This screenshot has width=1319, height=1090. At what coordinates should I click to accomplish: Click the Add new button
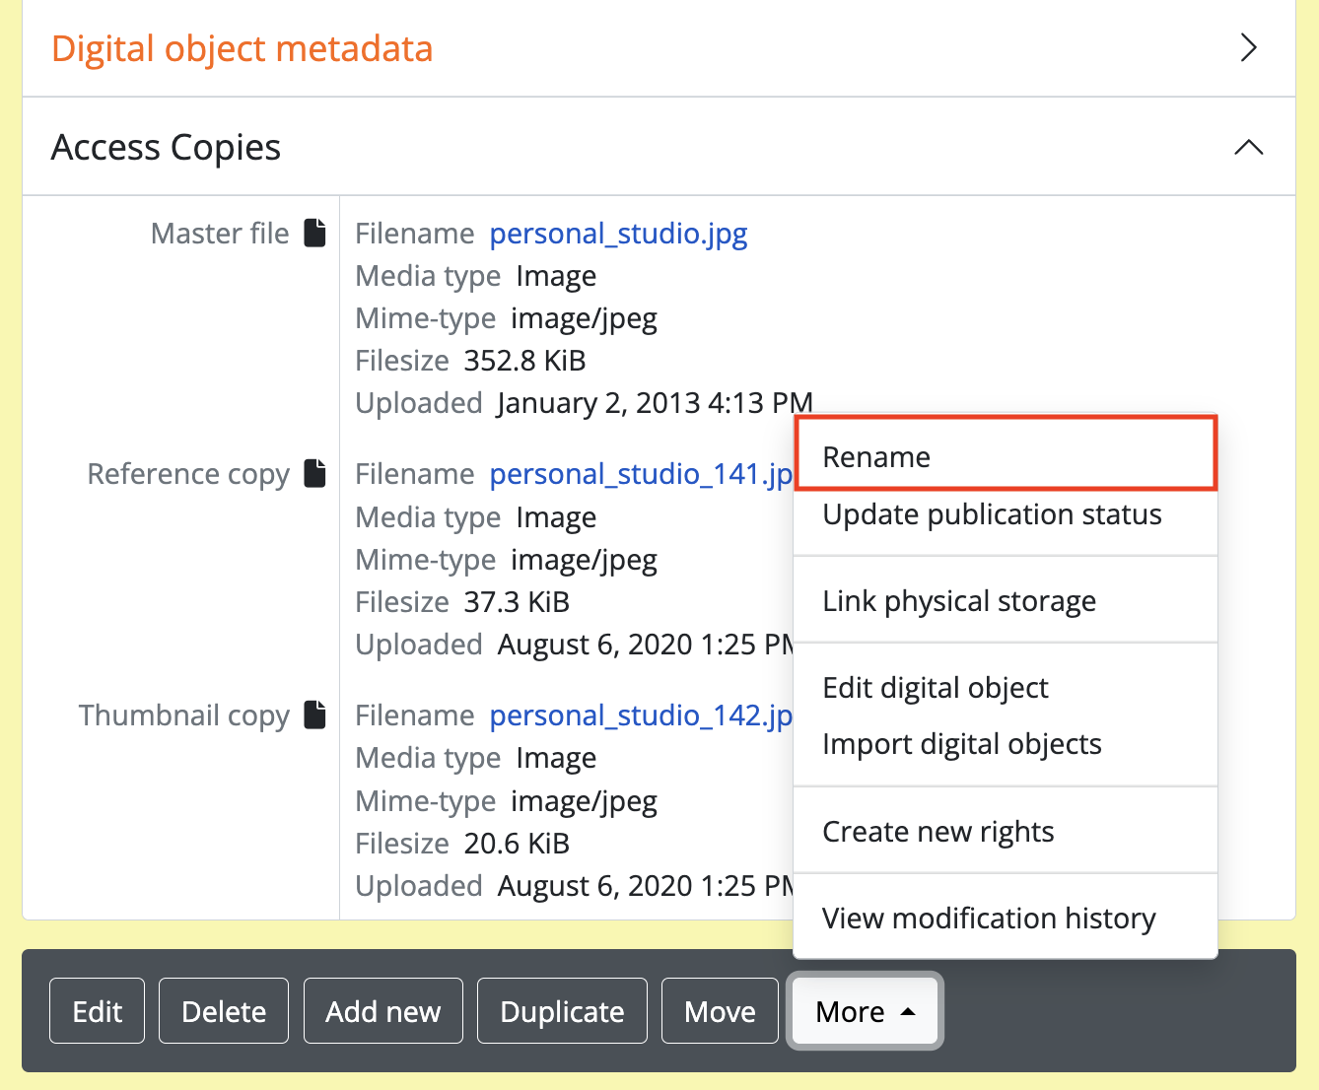[x=382, y=1011]
